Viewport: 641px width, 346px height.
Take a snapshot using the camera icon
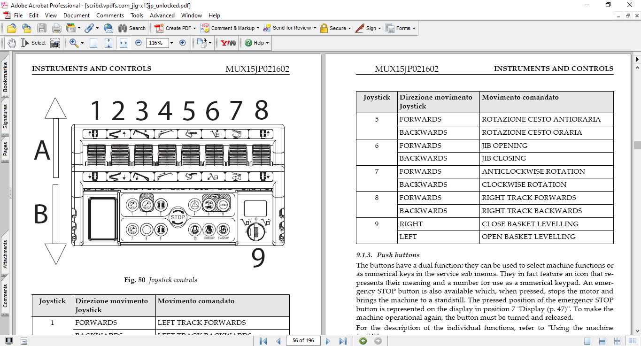(x=55, y=43)
